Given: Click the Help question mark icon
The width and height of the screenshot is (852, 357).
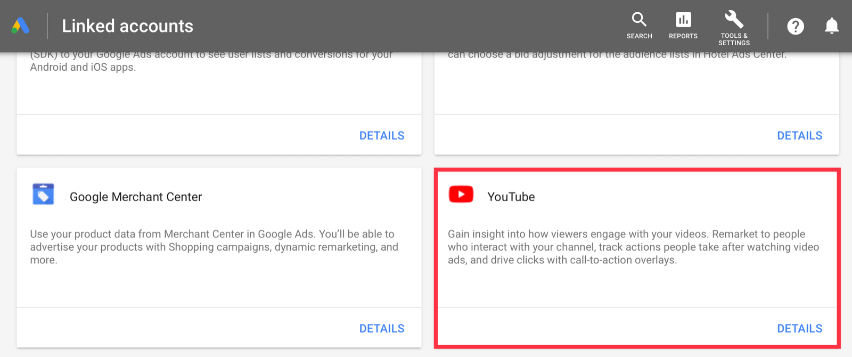Looking at the screenshot, I should click(796, 26).
